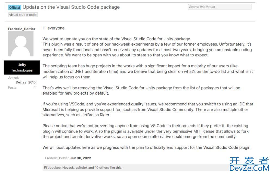Click the Official badge on thread title
The width and height of the screenshot is (272, 174).
pos(15,7)
